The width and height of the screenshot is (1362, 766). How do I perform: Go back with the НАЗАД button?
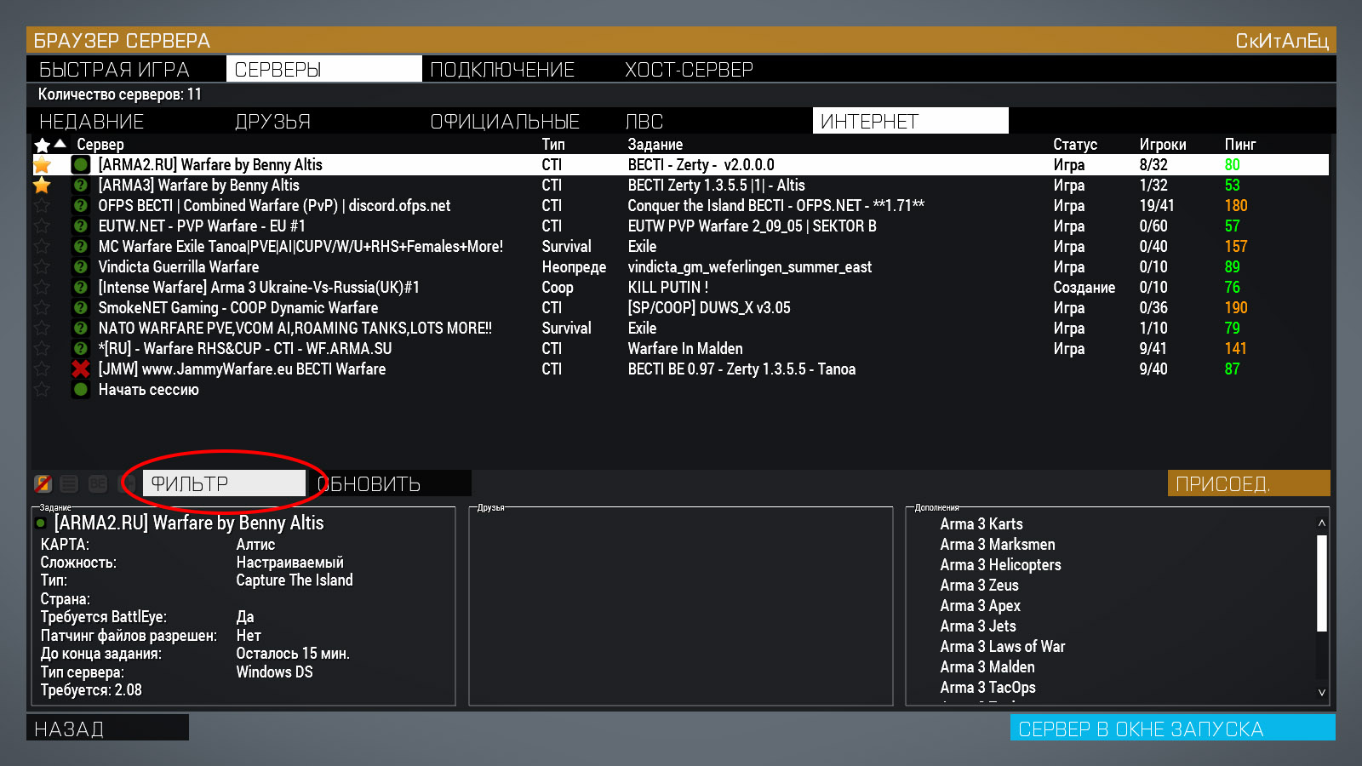click(108, 728)
